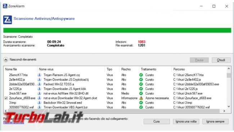This screenshot has width=234, height=132.
Task: Click info icon for Packed.Win32.TDSS.a
Action: tap(39, 84)
